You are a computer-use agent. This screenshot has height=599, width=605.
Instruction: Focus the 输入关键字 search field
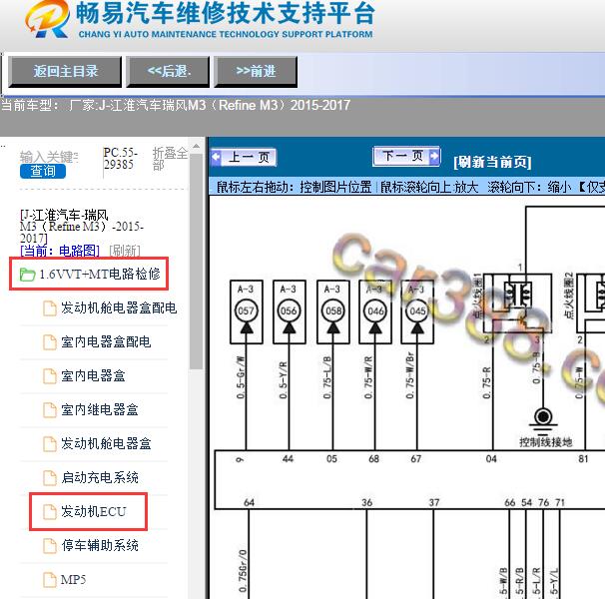tap(49, 157)
